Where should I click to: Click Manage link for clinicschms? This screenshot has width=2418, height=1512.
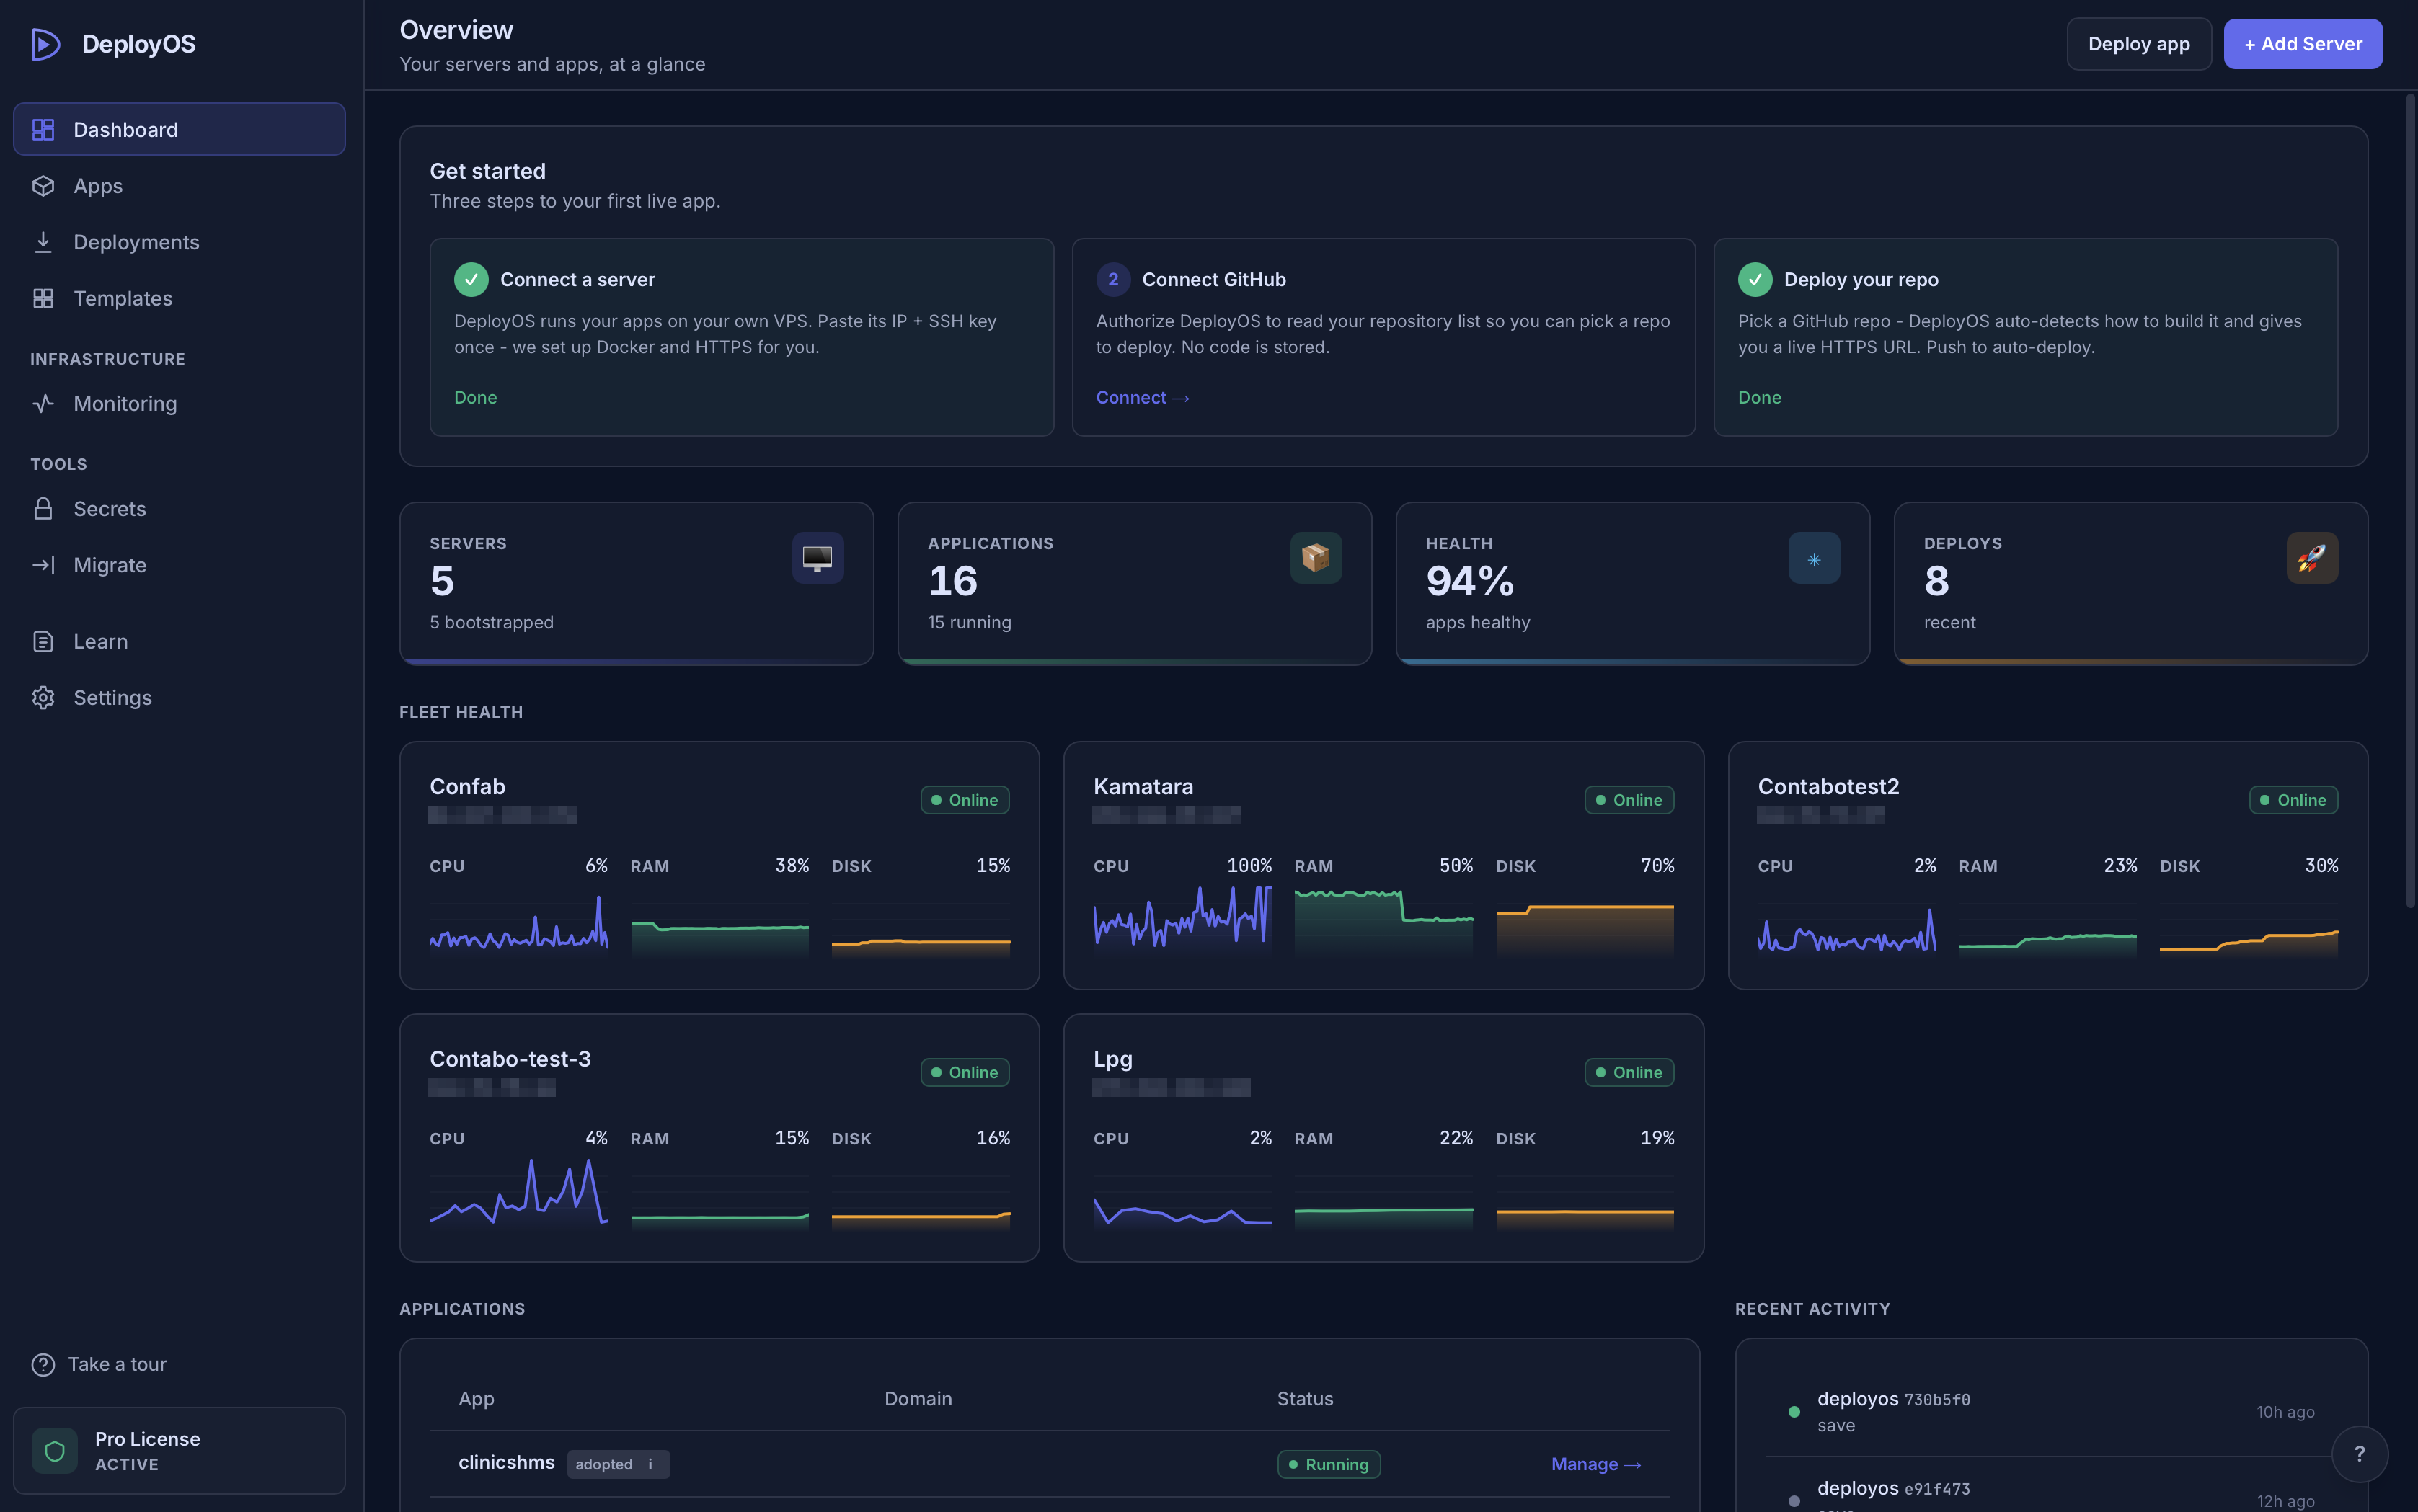1595,1464
